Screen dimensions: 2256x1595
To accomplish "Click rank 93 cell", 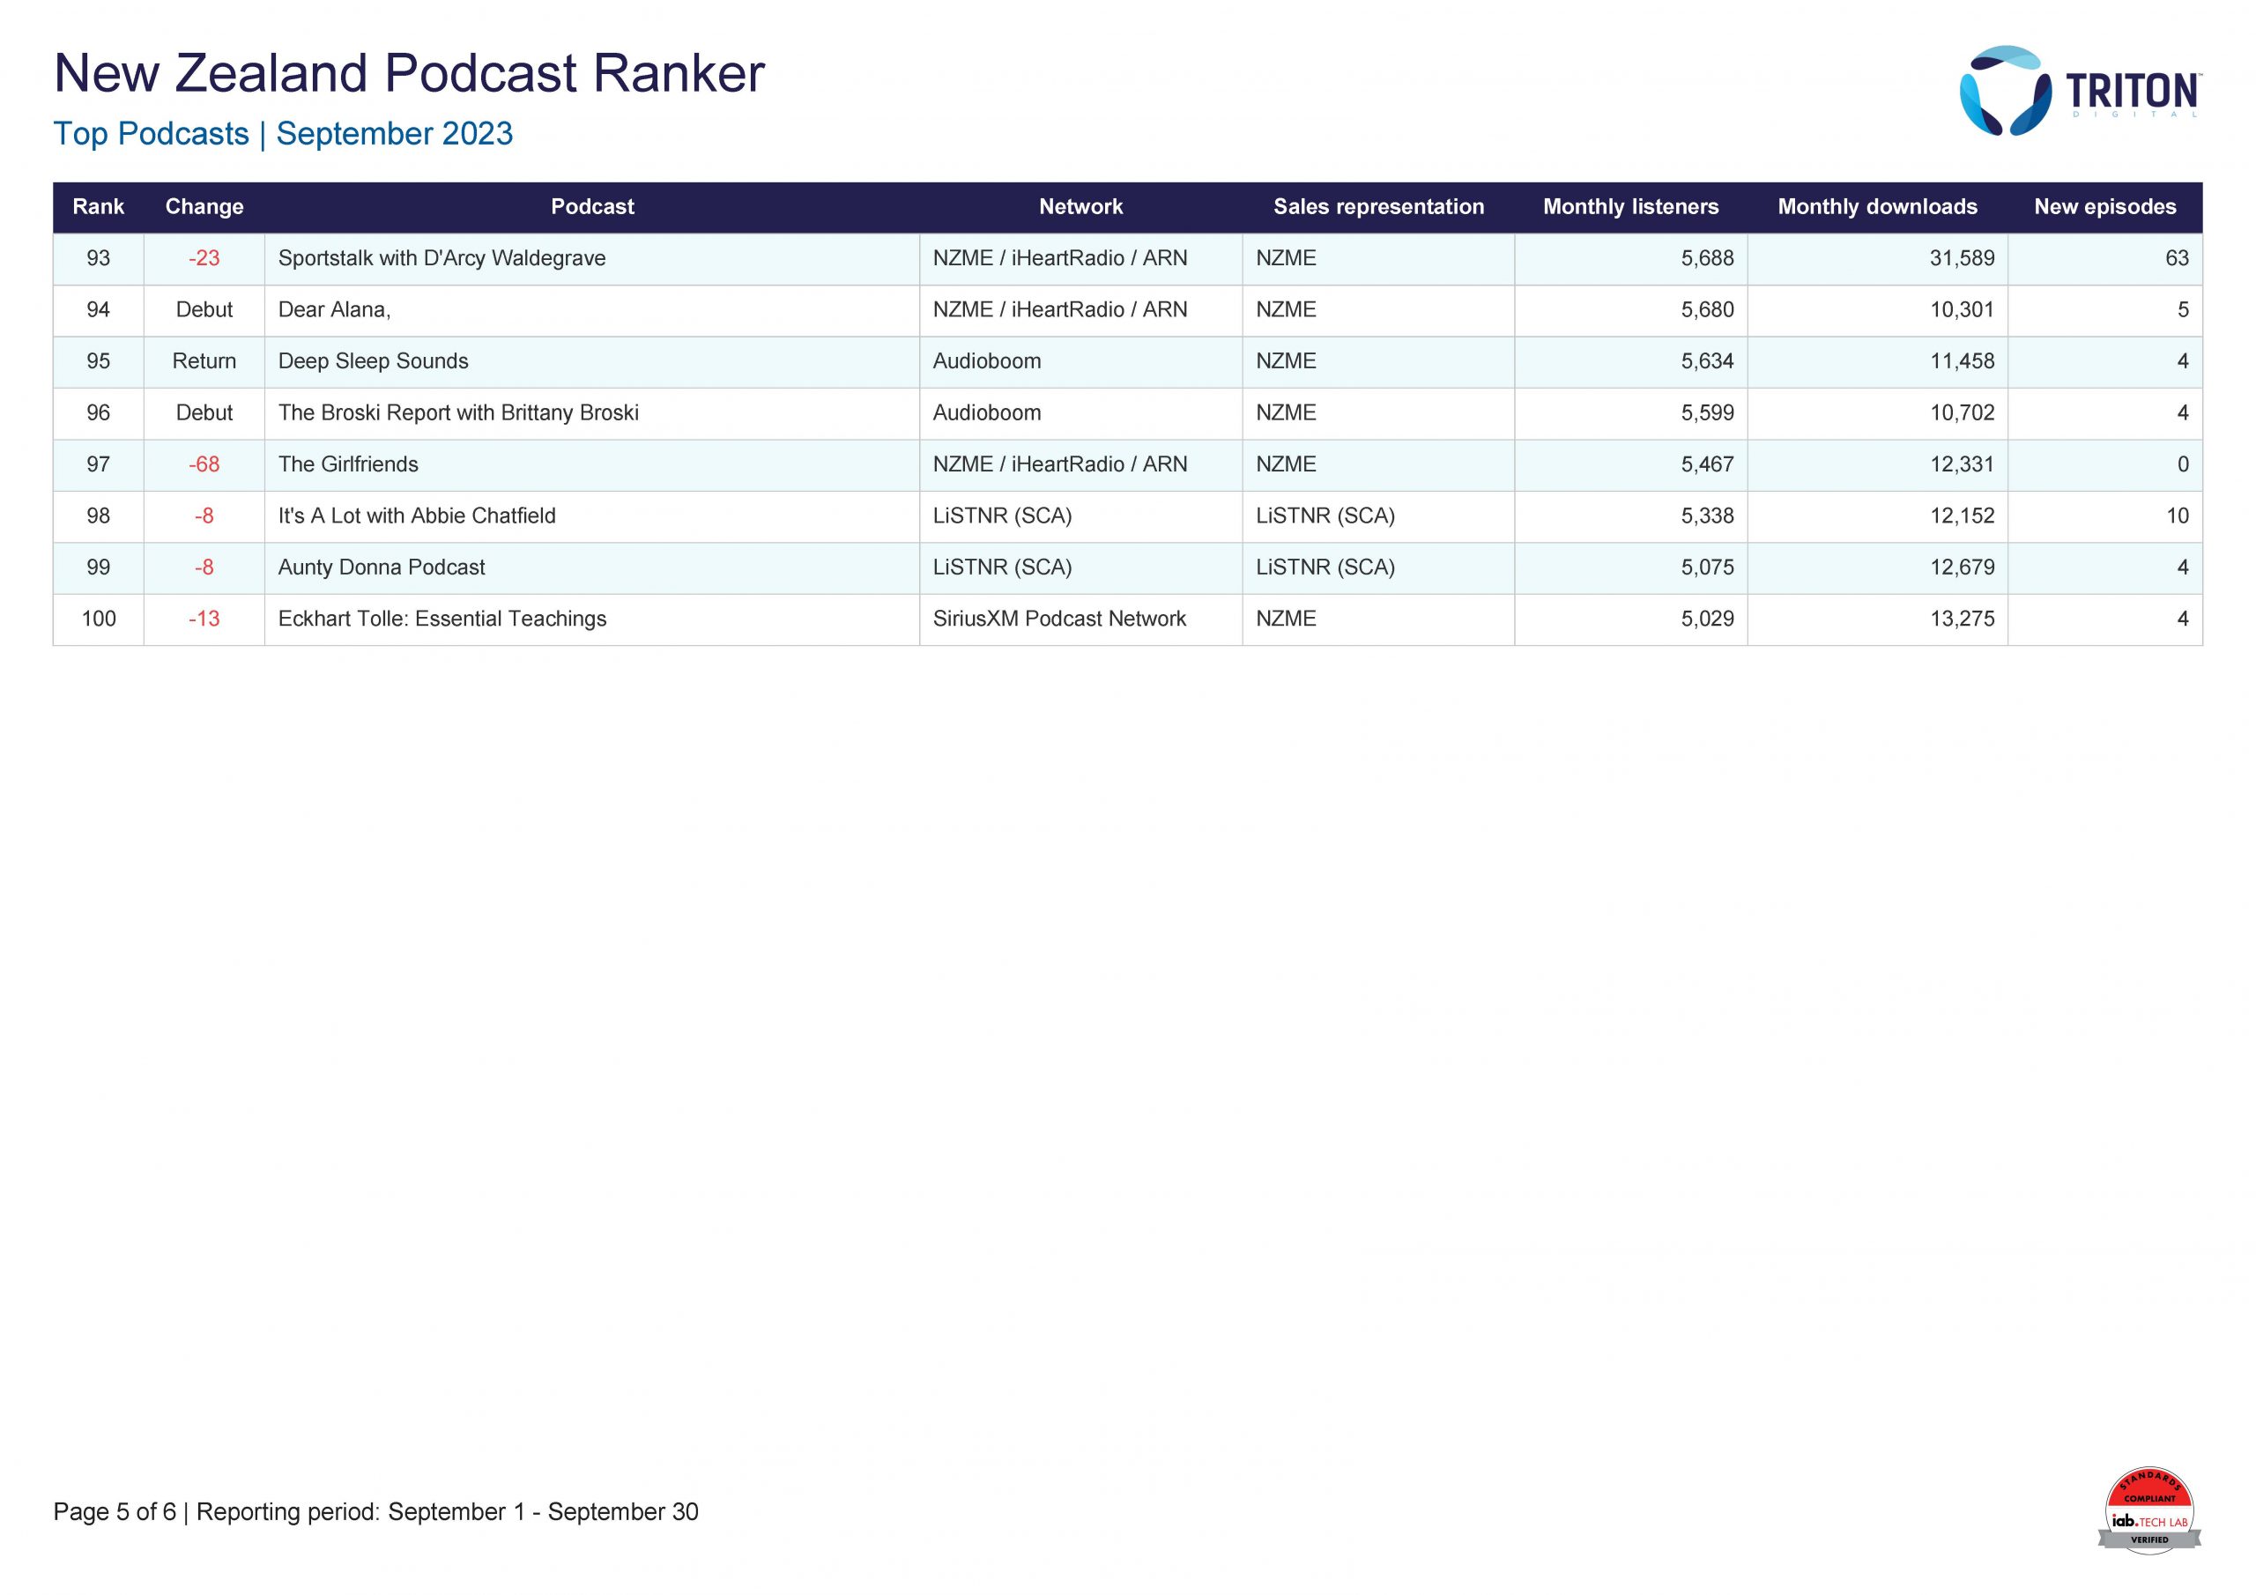I will click(x=98, y=258).
